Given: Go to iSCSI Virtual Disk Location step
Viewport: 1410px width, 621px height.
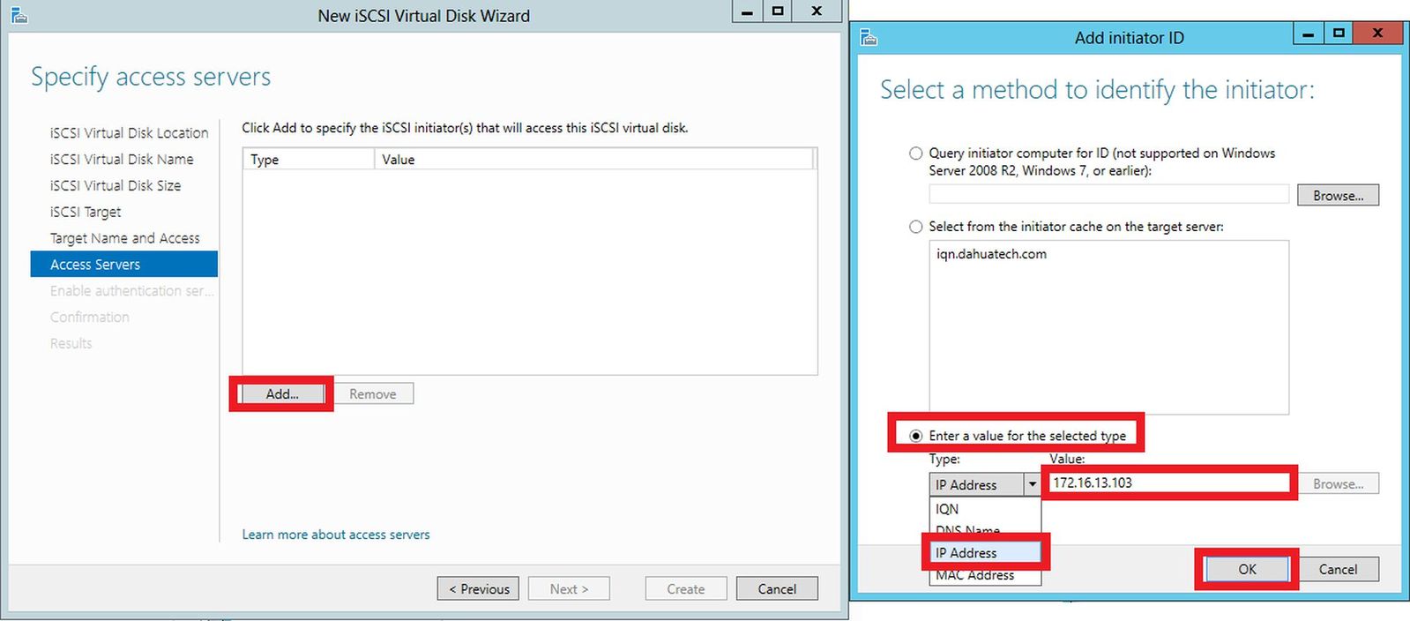Looking at the screenshot, I should tap(129, 133).
